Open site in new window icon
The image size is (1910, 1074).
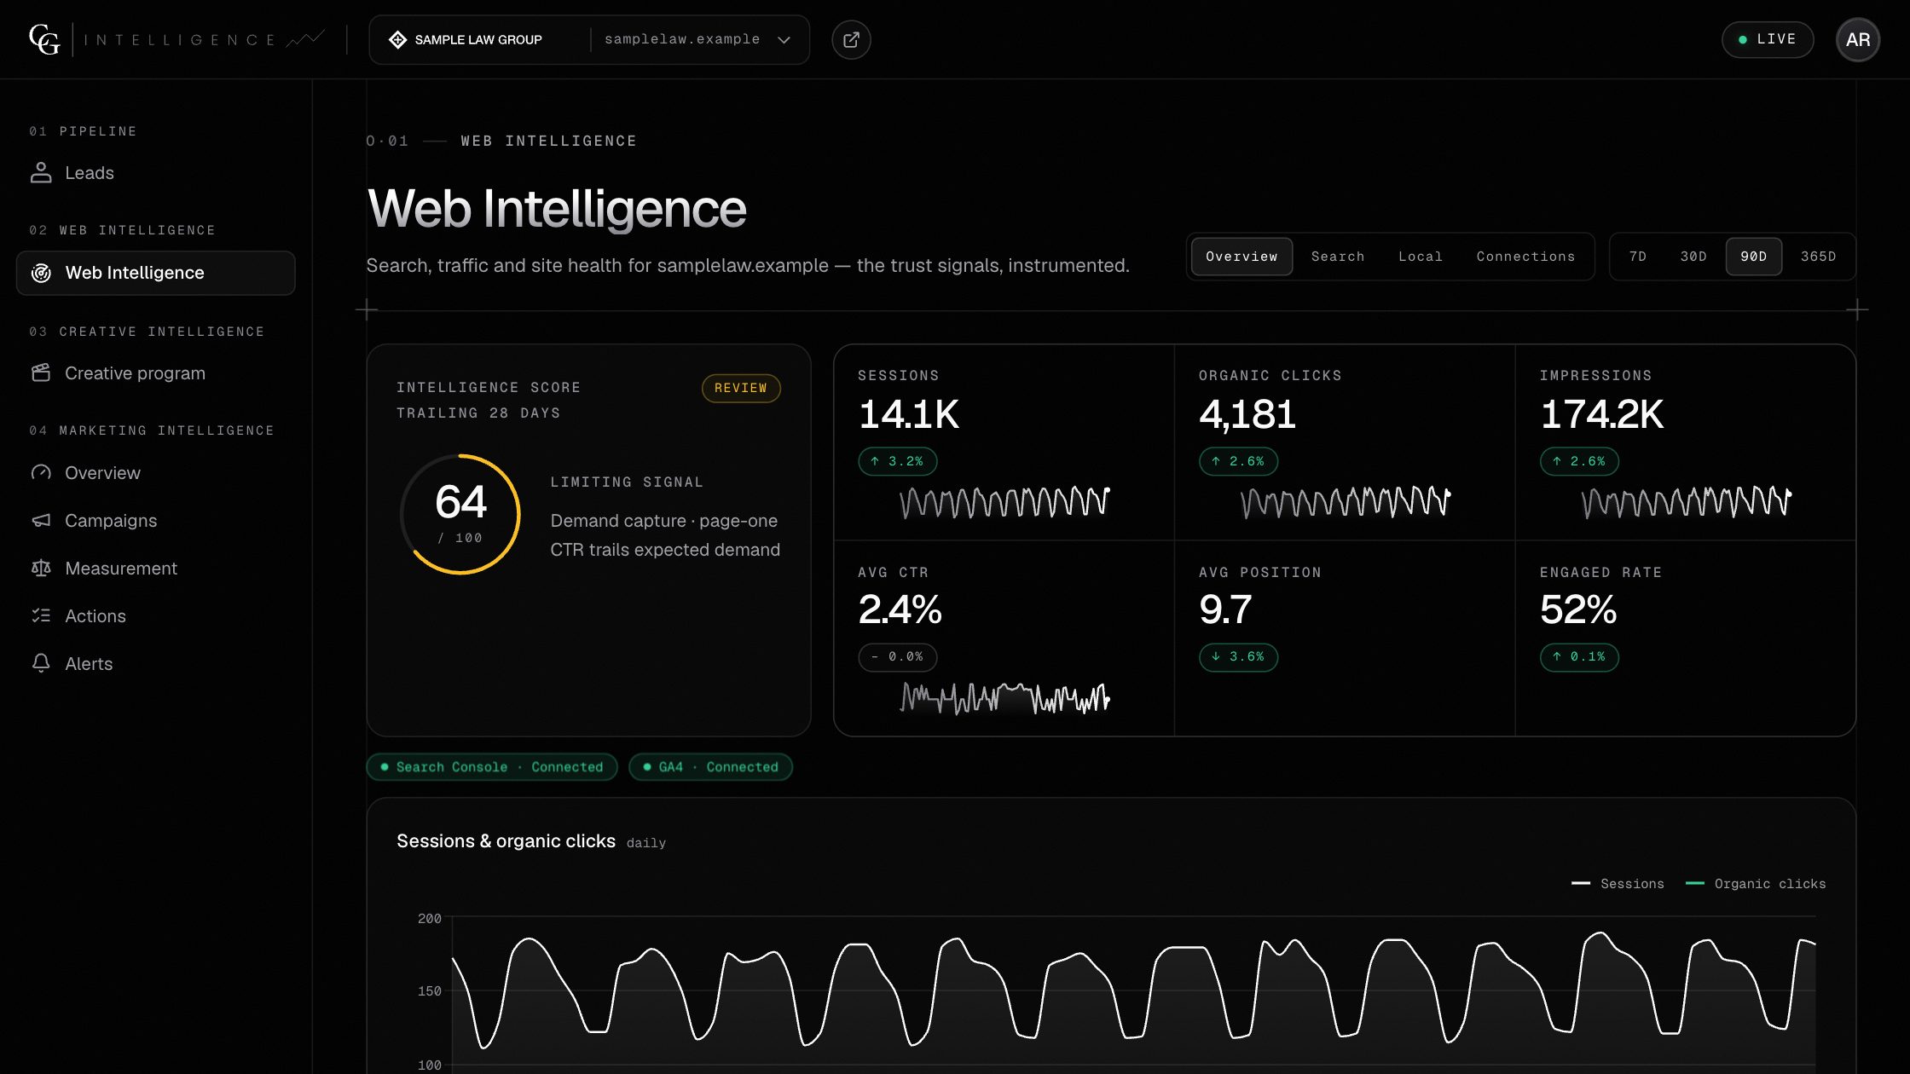851,39
